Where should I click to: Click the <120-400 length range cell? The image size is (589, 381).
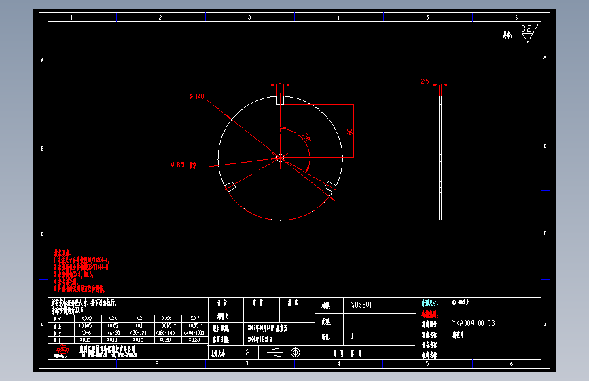coord(168,333)
